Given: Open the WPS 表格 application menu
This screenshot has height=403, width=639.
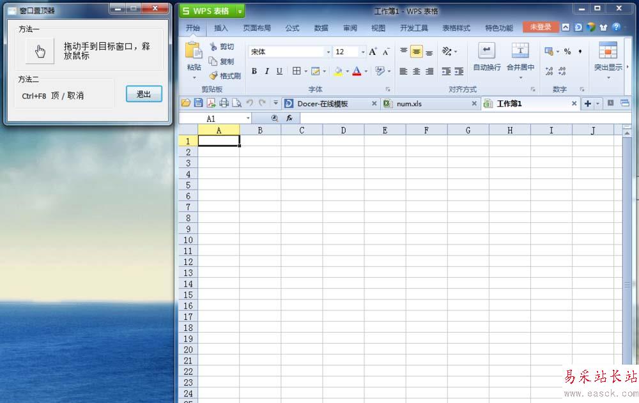Looking at the screenshot, I should point(212,11).
